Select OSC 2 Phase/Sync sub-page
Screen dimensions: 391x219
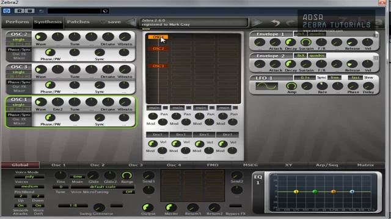pos(19,50)
